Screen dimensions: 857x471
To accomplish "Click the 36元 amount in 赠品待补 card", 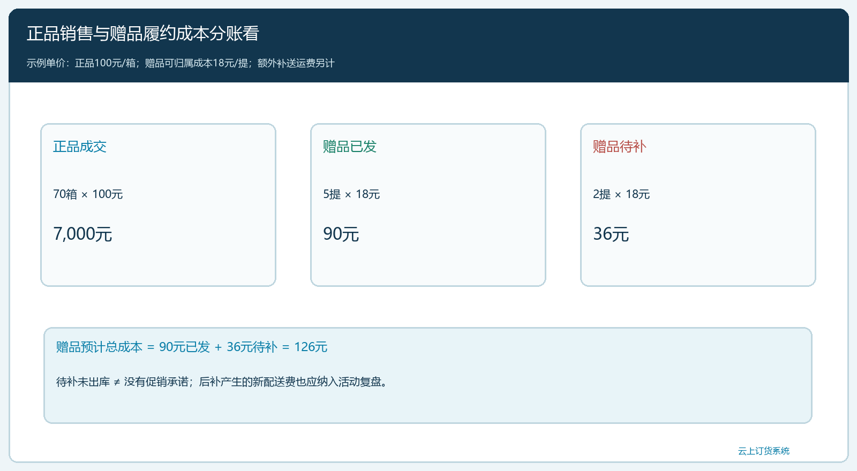I will (611, 234).
